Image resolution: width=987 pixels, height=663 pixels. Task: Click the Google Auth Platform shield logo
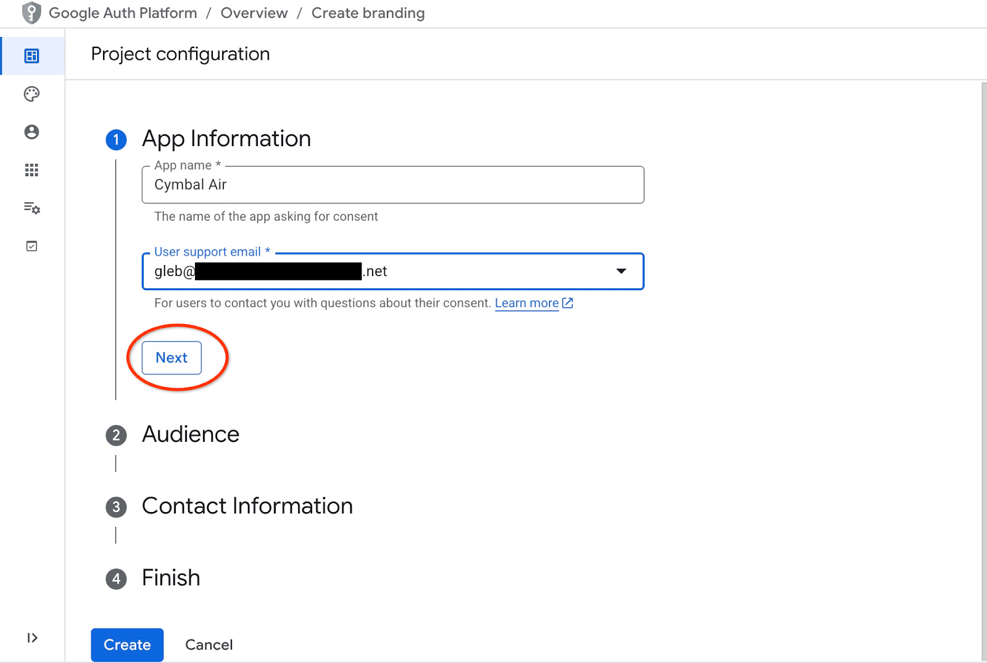click(31, 13)
